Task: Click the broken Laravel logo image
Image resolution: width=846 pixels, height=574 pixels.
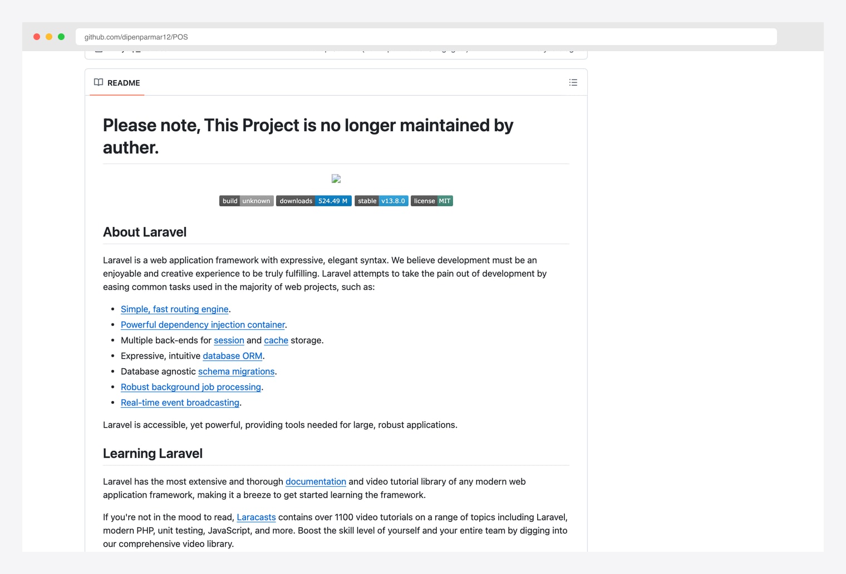Action: (336, 179)
